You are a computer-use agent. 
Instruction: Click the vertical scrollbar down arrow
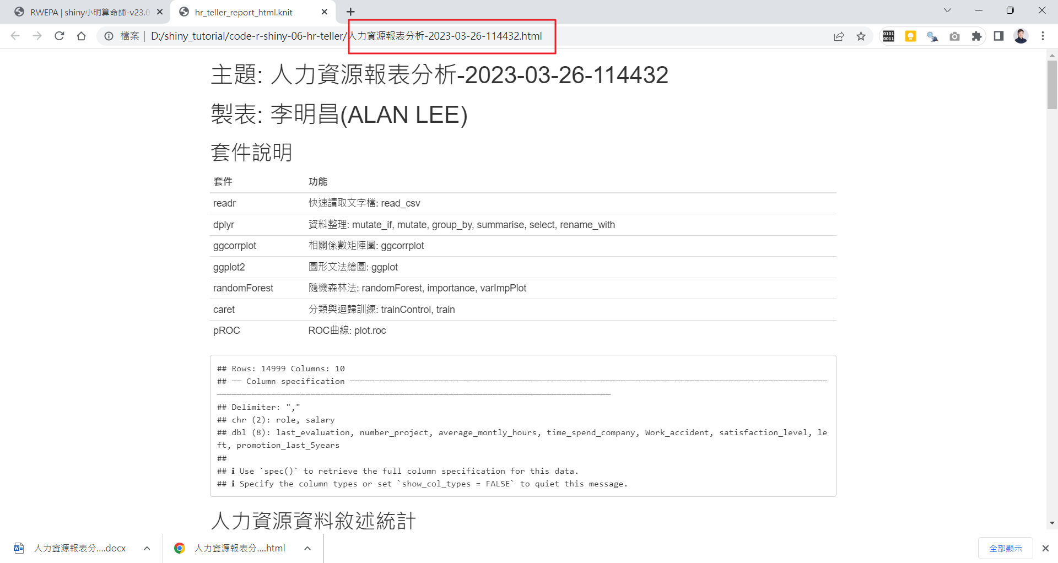pyautogui.click(x=1052, y=523)
